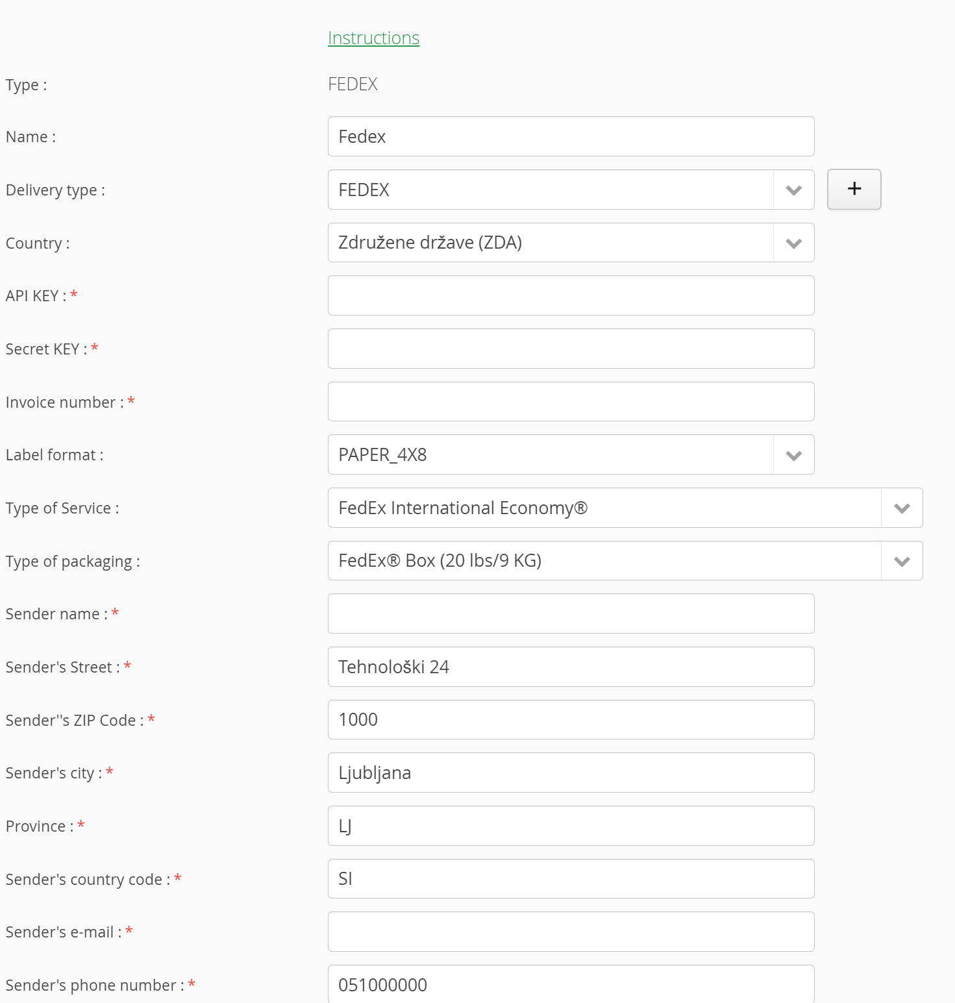This screenshot has width=955, height=1003.
Task: Open the Type of Service dropdown
Action: point(625,508)
